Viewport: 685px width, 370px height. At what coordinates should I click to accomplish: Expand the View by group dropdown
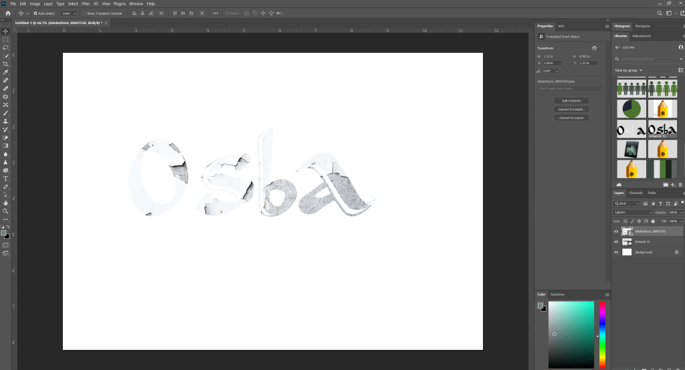coord(628,70)
